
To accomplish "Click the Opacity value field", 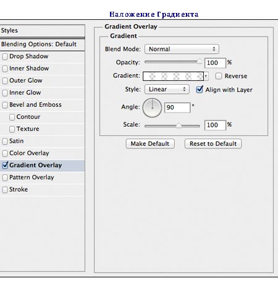I will (x=215, y=63).
